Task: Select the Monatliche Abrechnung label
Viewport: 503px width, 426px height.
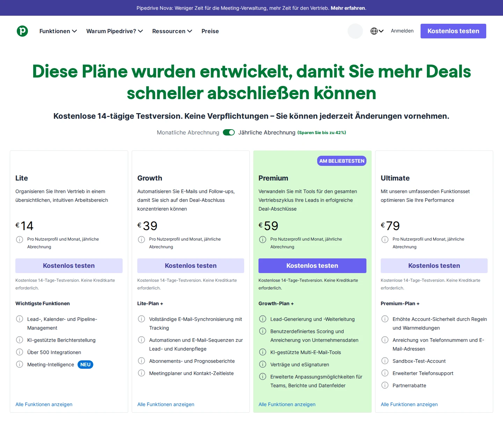Action: tap(188, 132)
